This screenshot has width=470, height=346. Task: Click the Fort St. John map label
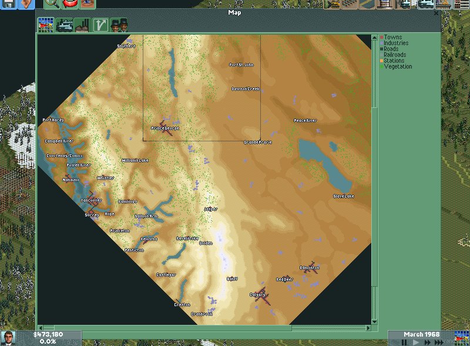(x=241, y=65)
